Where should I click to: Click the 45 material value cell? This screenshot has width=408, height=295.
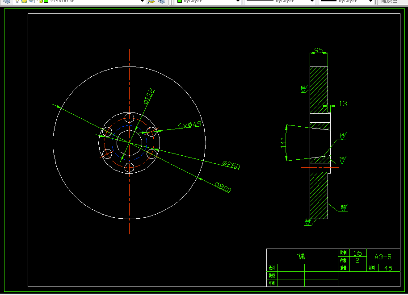[388, 268]
